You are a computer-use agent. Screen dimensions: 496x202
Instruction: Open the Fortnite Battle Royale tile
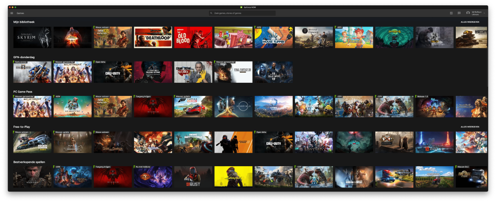click(x=193, y=142)
